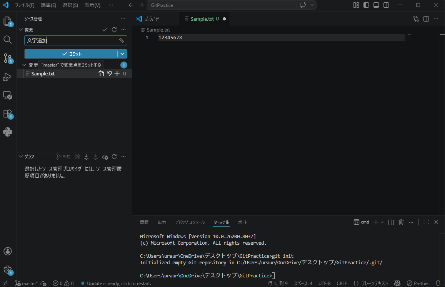Discard changes to Sample.txt

[x=110, y=73]
